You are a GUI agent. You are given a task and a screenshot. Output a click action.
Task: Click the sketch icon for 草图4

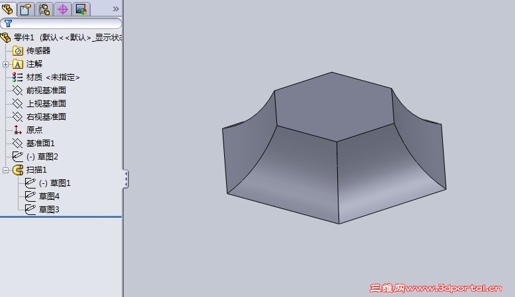(x=30, y=196)
